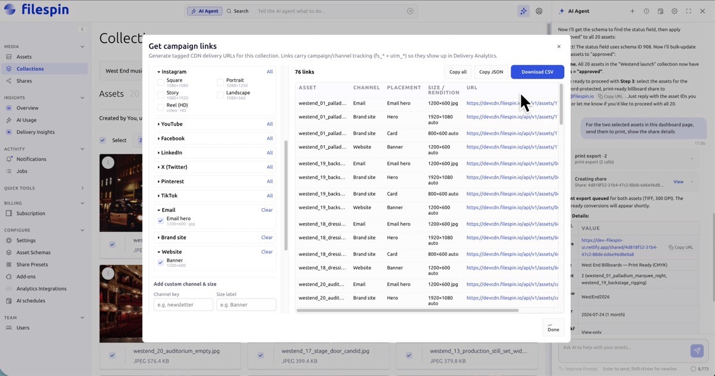Uncheck the Email hero checkbox

point(160,221)
